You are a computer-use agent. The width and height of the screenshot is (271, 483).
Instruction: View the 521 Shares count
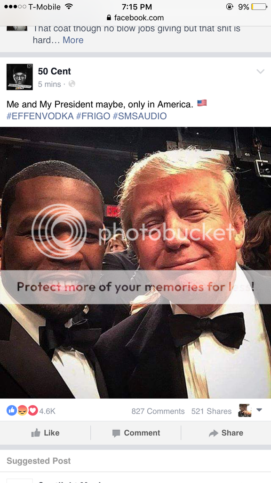coord(211,411)
